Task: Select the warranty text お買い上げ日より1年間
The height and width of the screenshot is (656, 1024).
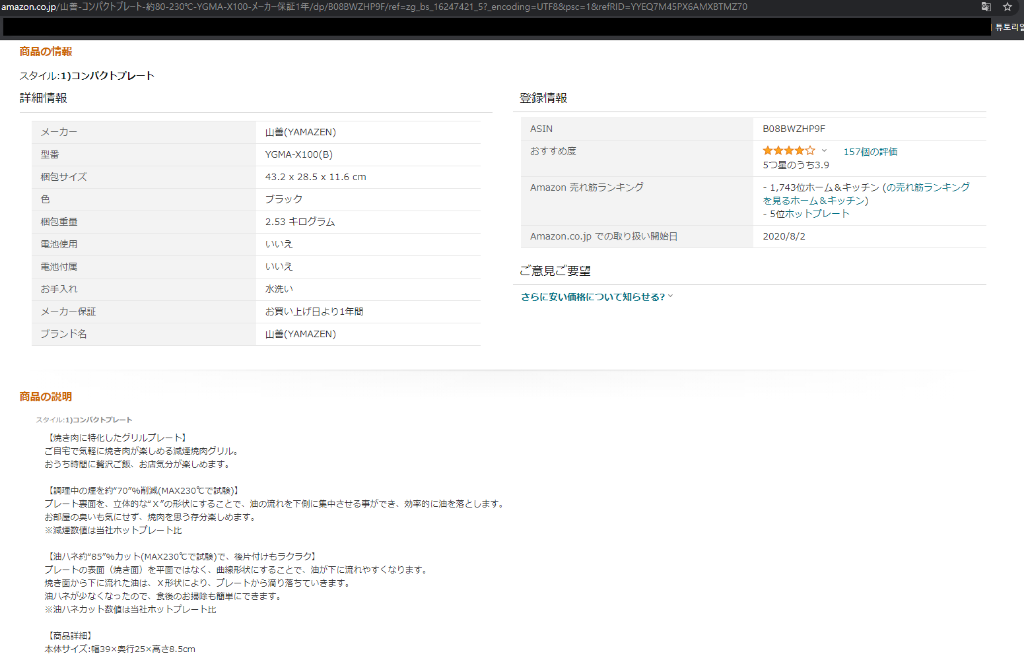Action: coord(314,312)
